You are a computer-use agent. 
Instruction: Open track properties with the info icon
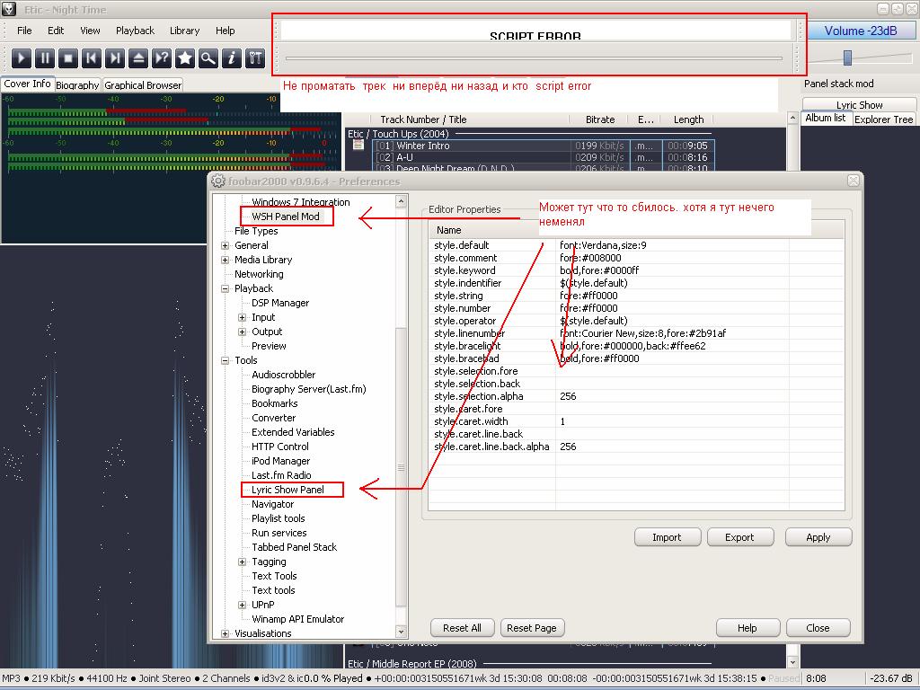tap(232, 58)
